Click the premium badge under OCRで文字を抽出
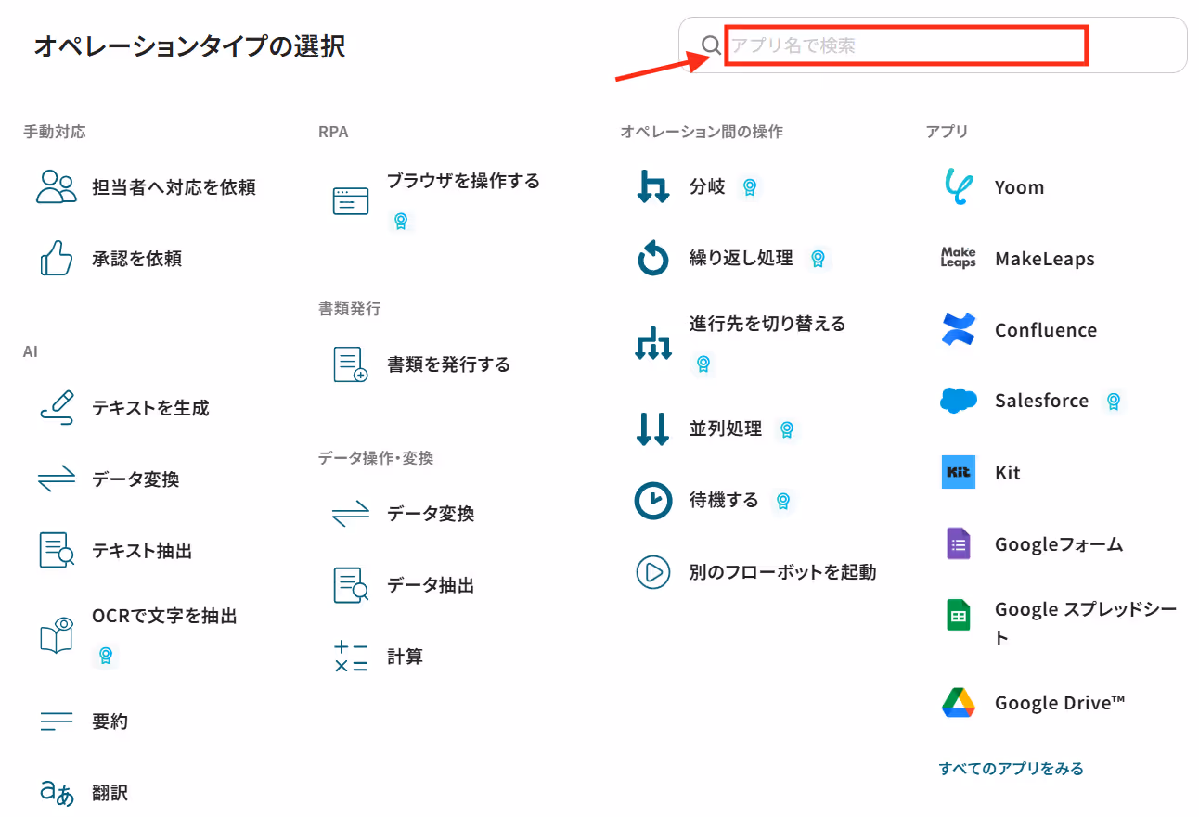The image size is (1199, 817). click(x=106, y=656)
